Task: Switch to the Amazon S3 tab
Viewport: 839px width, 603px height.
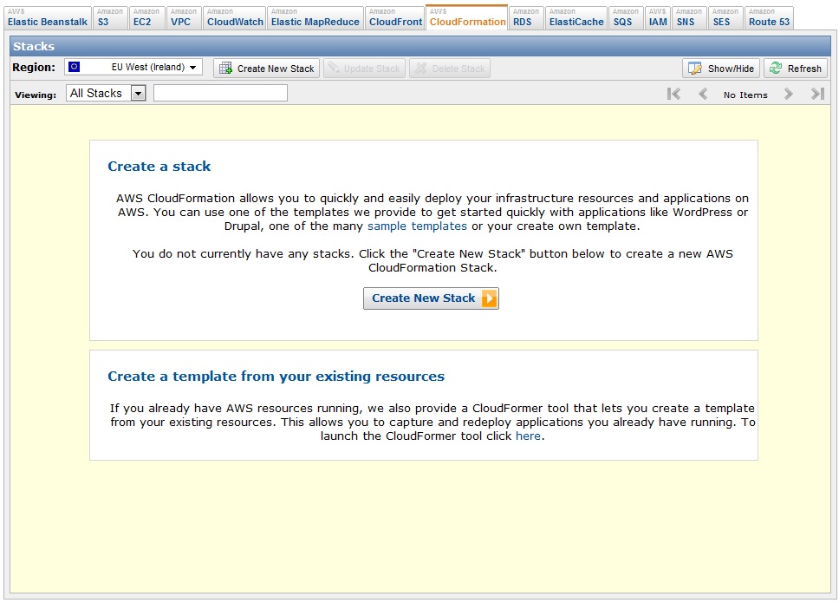Action: [x=110, y=17]
